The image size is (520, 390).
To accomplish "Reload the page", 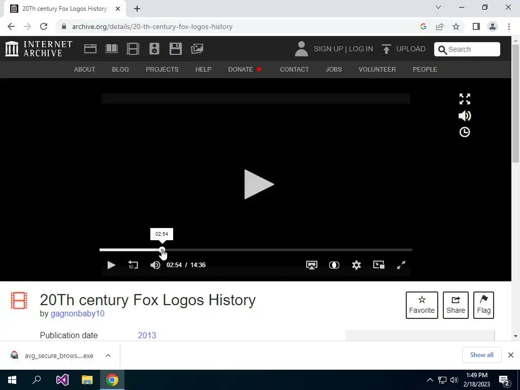I will pos(44,26).
